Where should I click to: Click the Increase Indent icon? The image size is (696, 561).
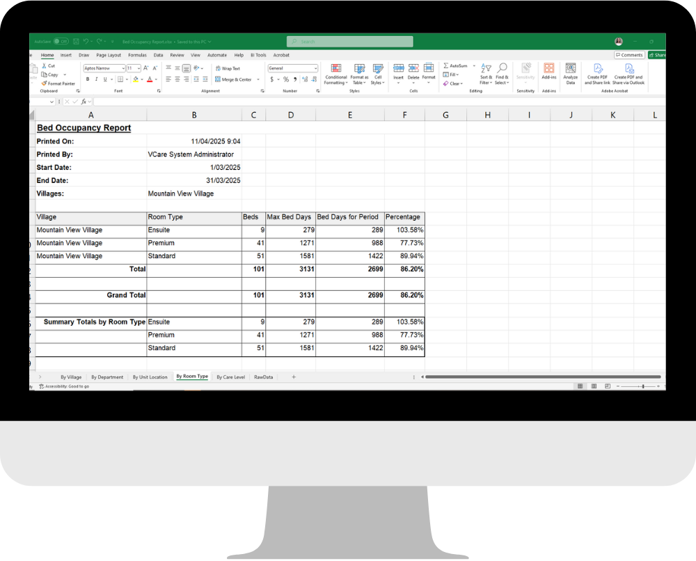[205, 79]
